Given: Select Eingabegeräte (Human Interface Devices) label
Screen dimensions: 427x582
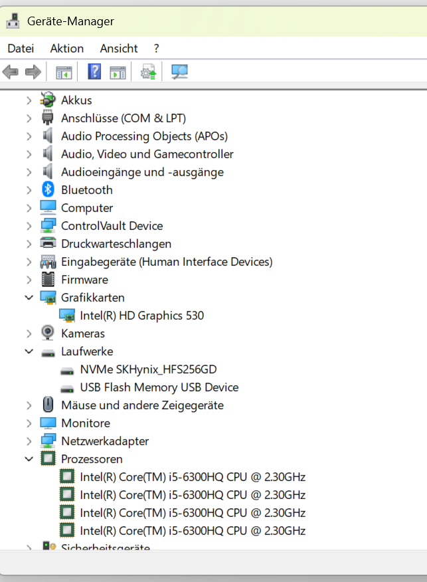Looking at the screenshot, I should coord(167,262).
